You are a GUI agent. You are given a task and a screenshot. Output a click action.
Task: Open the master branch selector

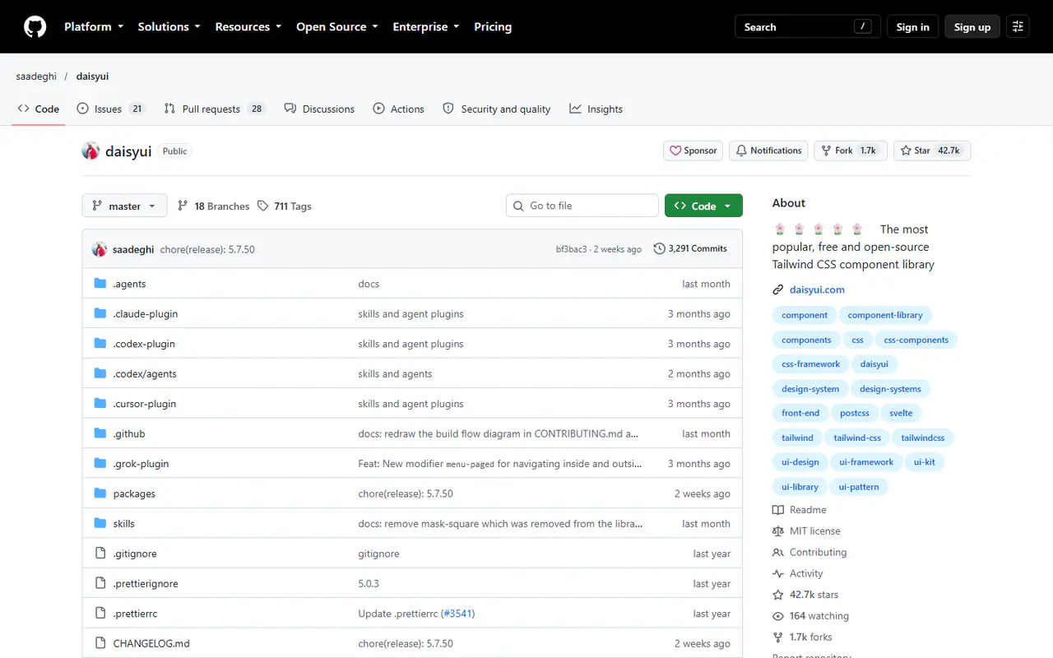pos(125,206)
